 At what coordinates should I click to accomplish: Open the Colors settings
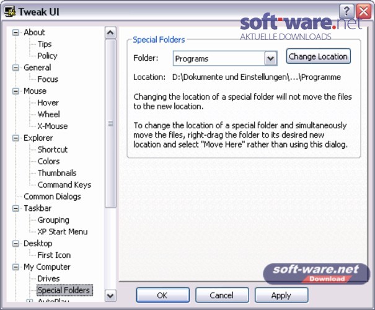pos(48,161)
